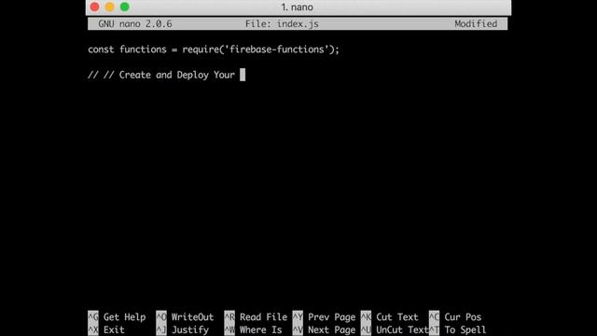
Task: Click the green zoom window button
Action: pyautogui.click(x=124, y=7)
